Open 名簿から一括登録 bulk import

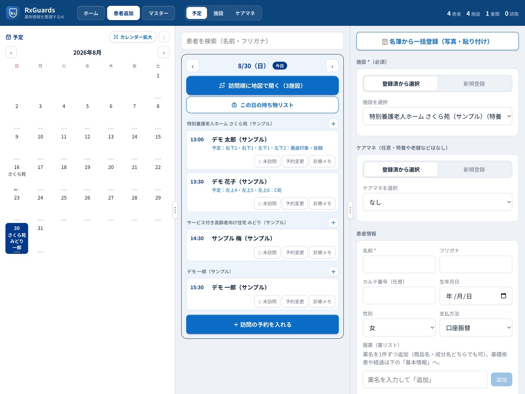click(437, 41)
